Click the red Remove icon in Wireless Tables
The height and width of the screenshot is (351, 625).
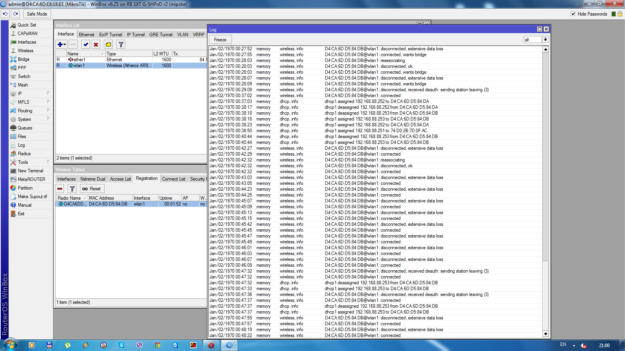point(60,189)
